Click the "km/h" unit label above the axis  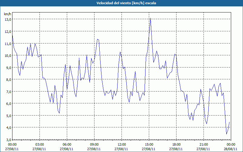(x=7, y=14)
